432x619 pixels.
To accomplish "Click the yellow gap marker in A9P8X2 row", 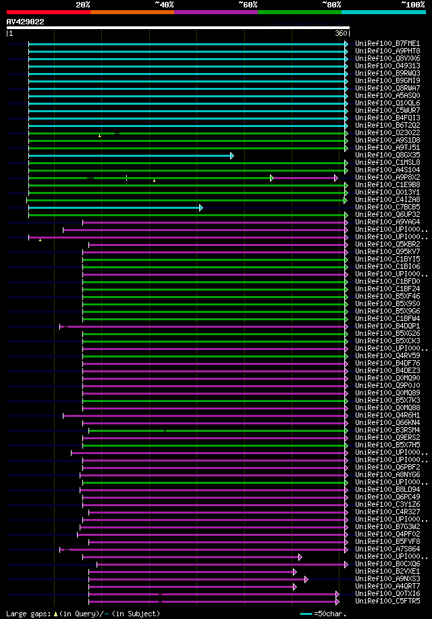I will [x=154, y=180].
